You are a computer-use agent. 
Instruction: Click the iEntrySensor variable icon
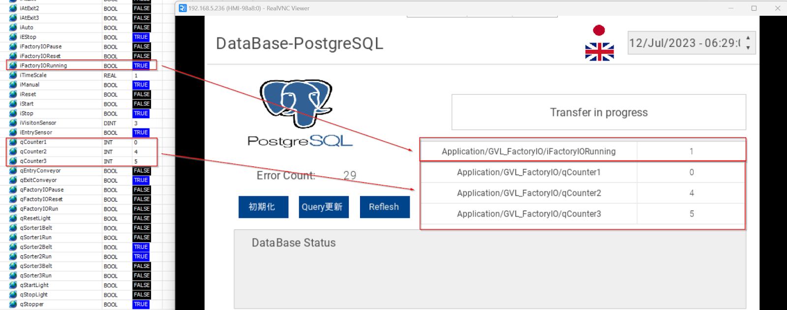pos(13,132)
